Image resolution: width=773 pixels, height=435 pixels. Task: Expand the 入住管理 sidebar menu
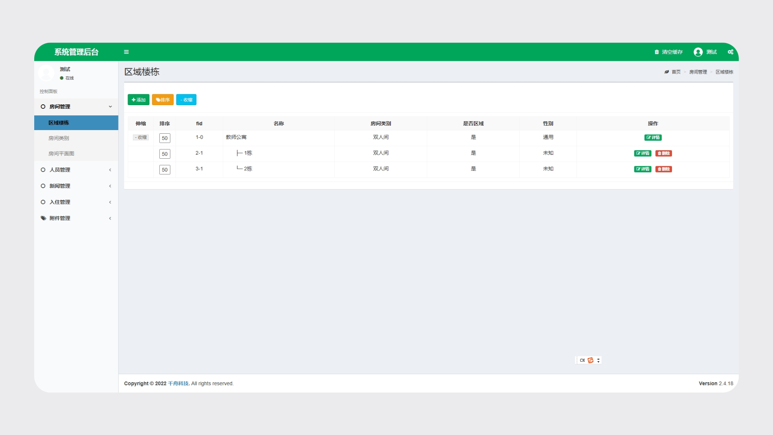tap(76, 202)
